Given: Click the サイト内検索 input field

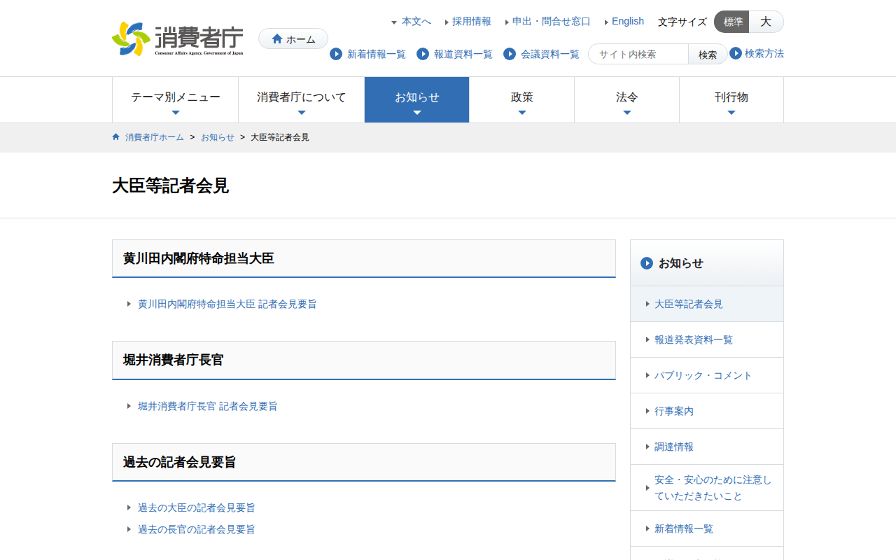Looking at the screenshot, I should (x=639, y=54).
